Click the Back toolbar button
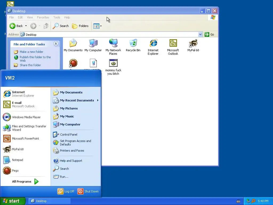Screen dimensions: 273x205 pyautogui.click(x=16, y=26)
